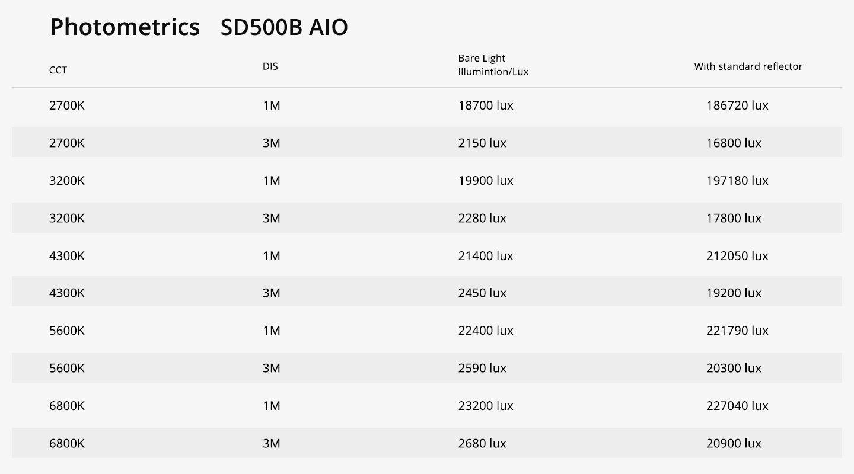Click the CCT column header

58,71
